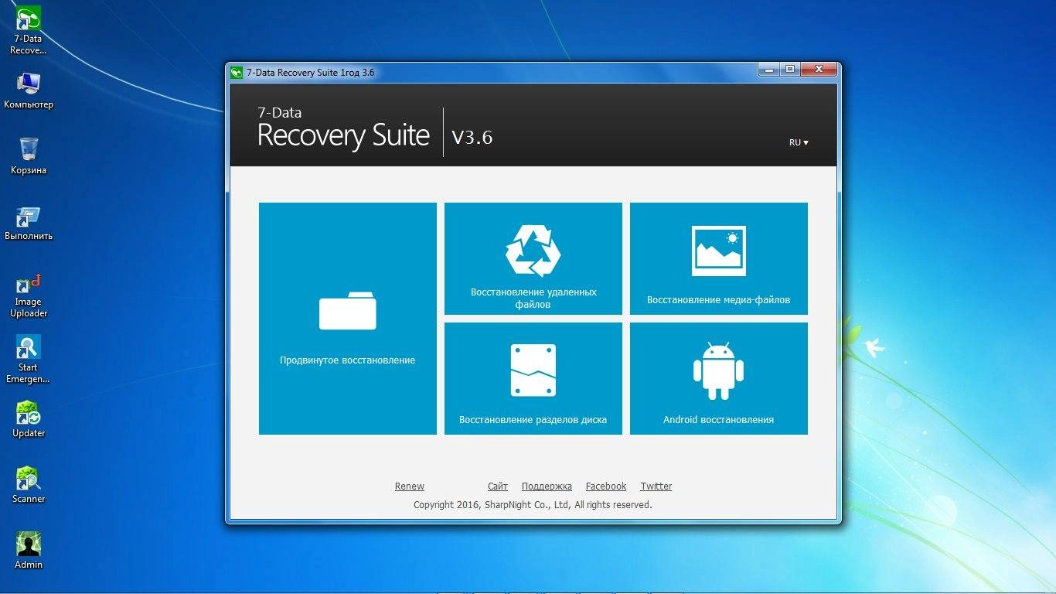Select the picture icon for media recovery
The height and width of the screenshot is (594, 1056).
(718, 251)
